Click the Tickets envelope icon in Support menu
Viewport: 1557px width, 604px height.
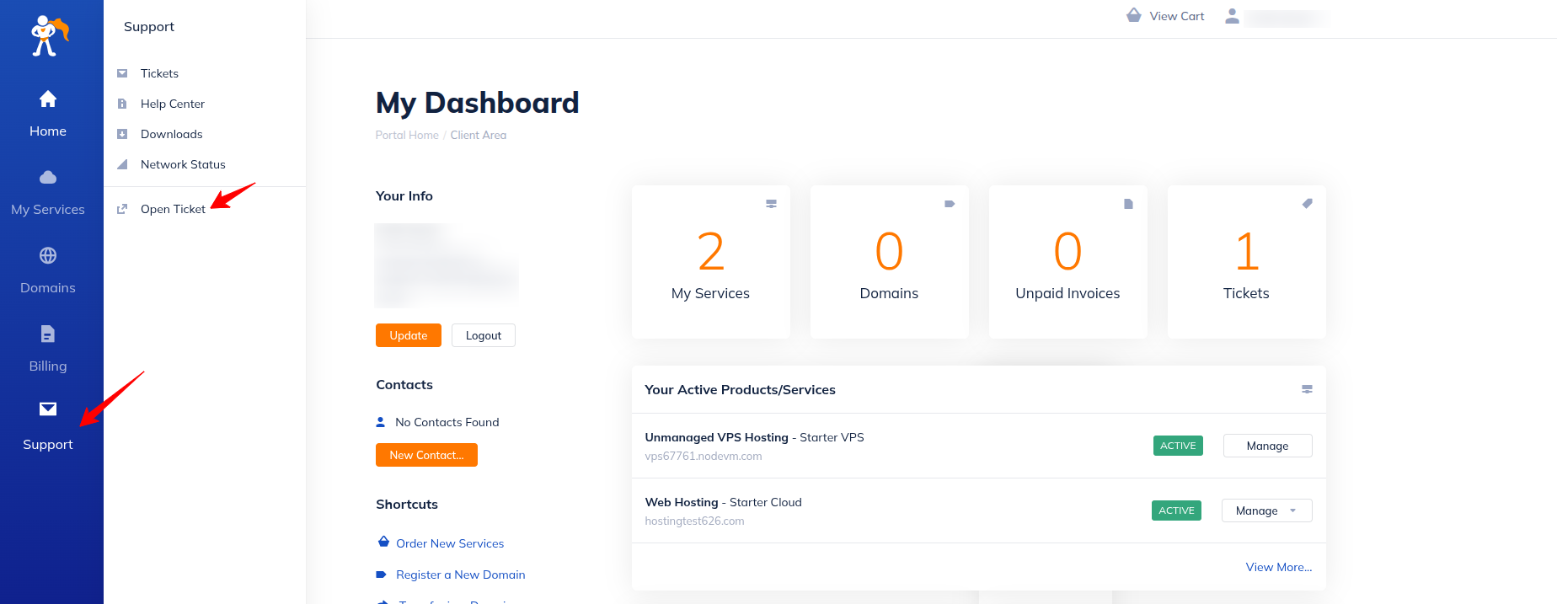pos(122,73)
